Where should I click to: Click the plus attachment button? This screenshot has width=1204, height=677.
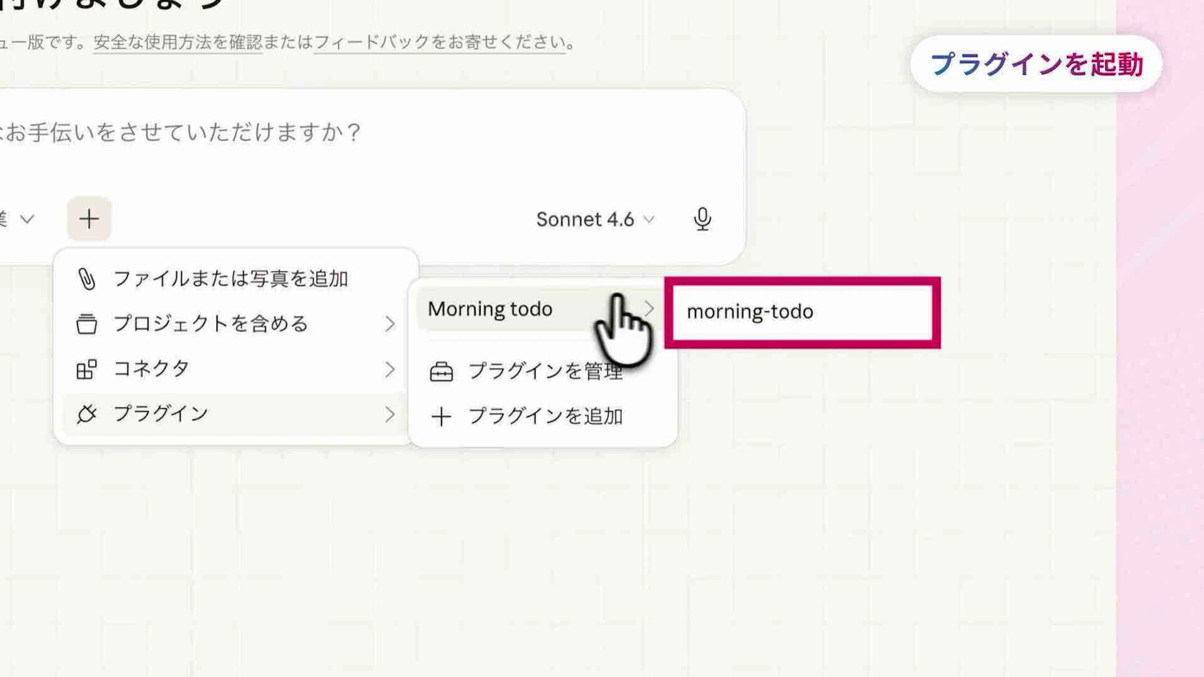[89, 219]
